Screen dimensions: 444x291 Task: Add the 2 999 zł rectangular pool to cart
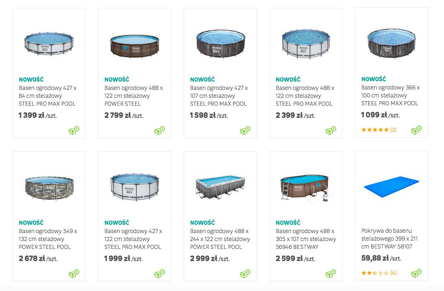pyautogui.click(x=245, y=274)
